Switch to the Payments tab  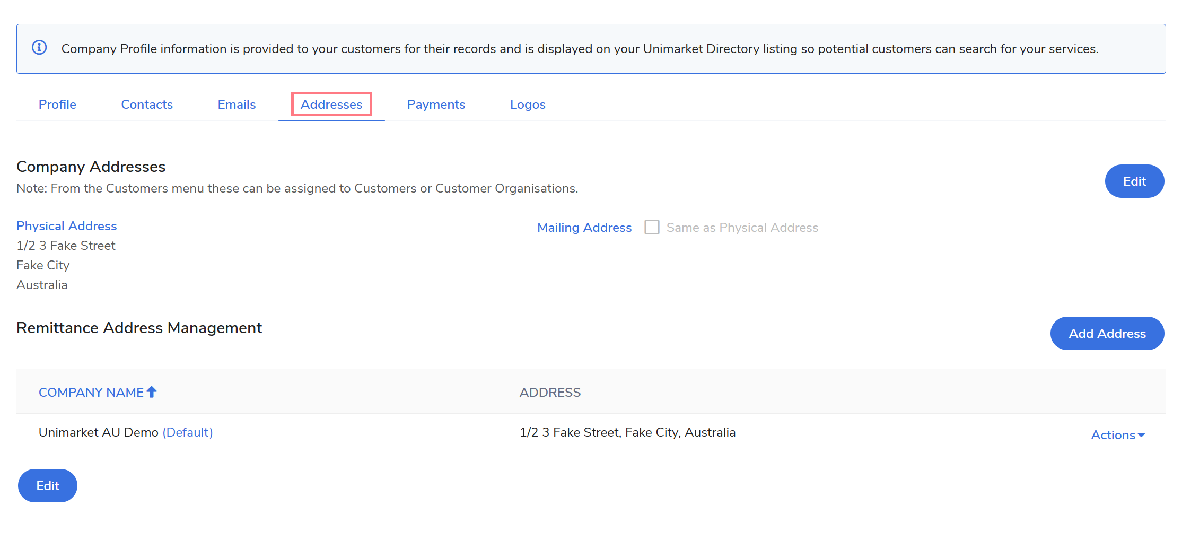pos(436,104)
